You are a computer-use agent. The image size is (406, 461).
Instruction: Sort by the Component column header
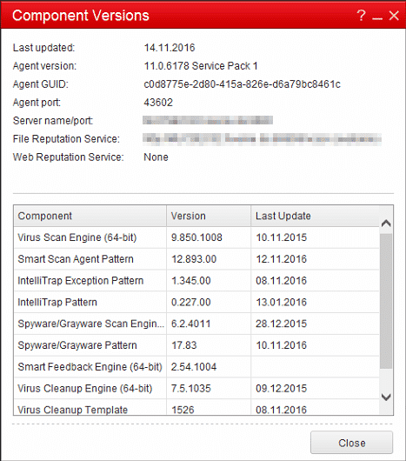(90, 216)
